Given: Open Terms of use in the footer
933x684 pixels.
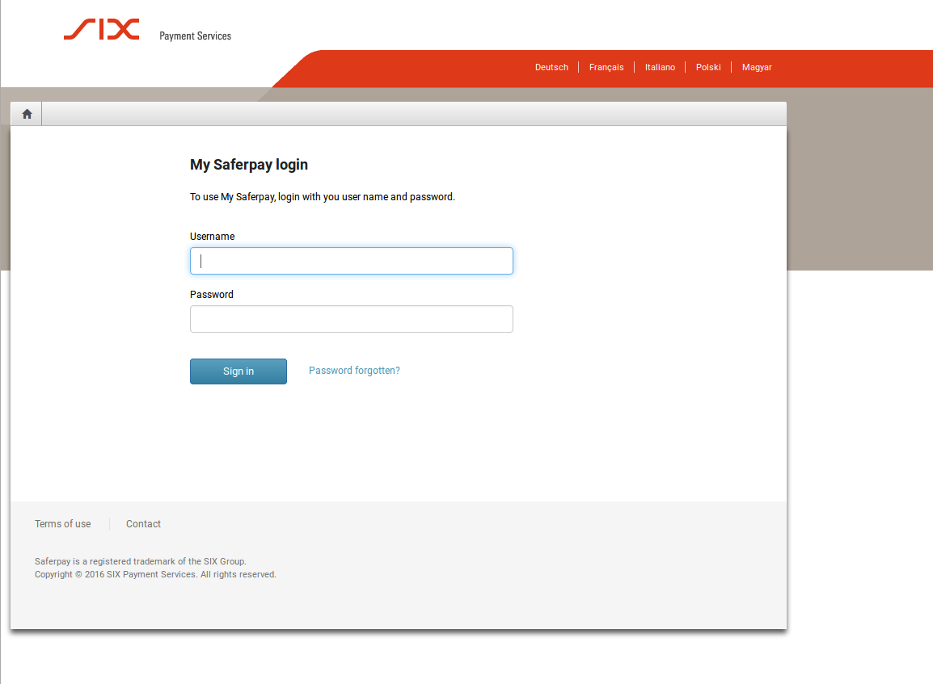Looking at the screenshot, I should [63, 524].
